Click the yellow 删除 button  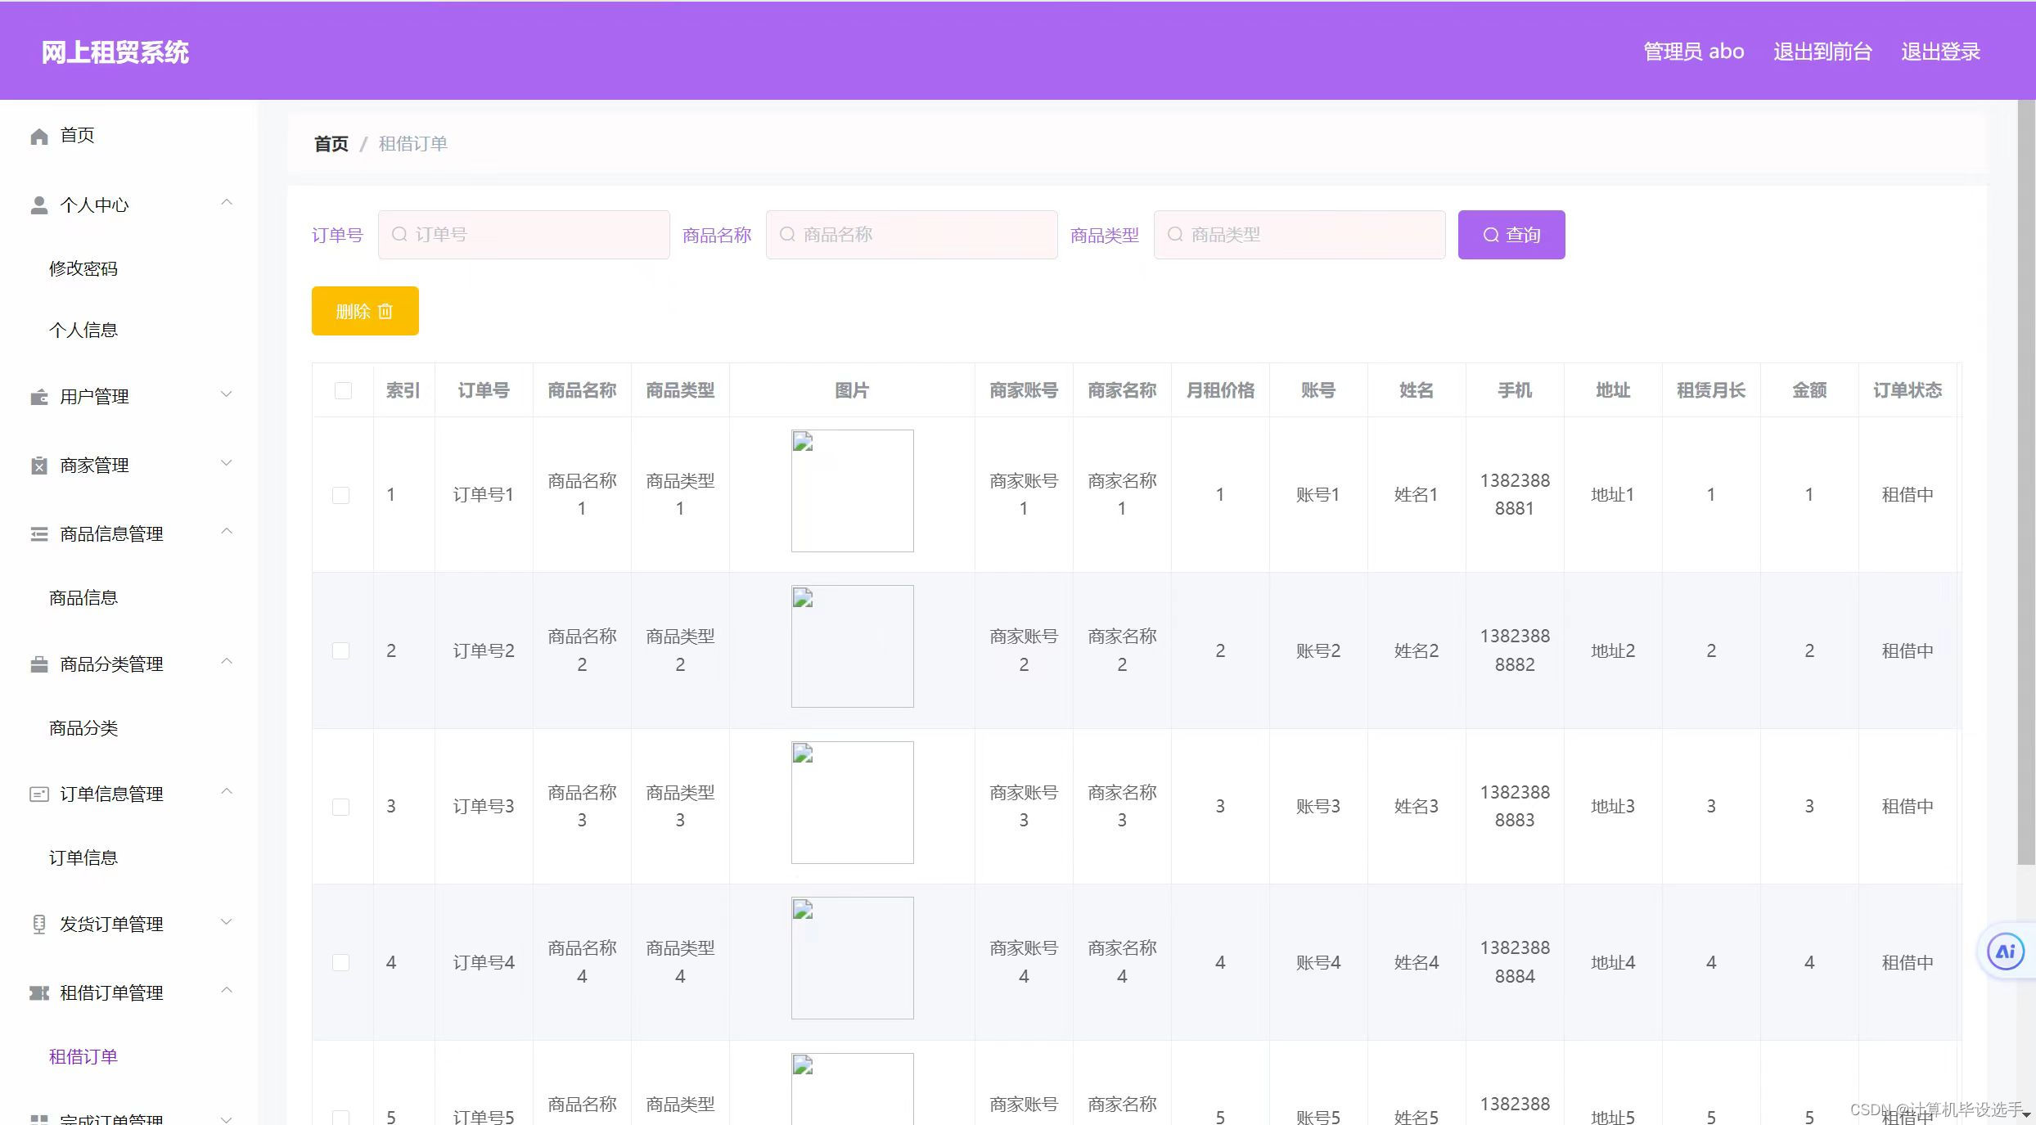pyautogui.click(x=365, y=311)
